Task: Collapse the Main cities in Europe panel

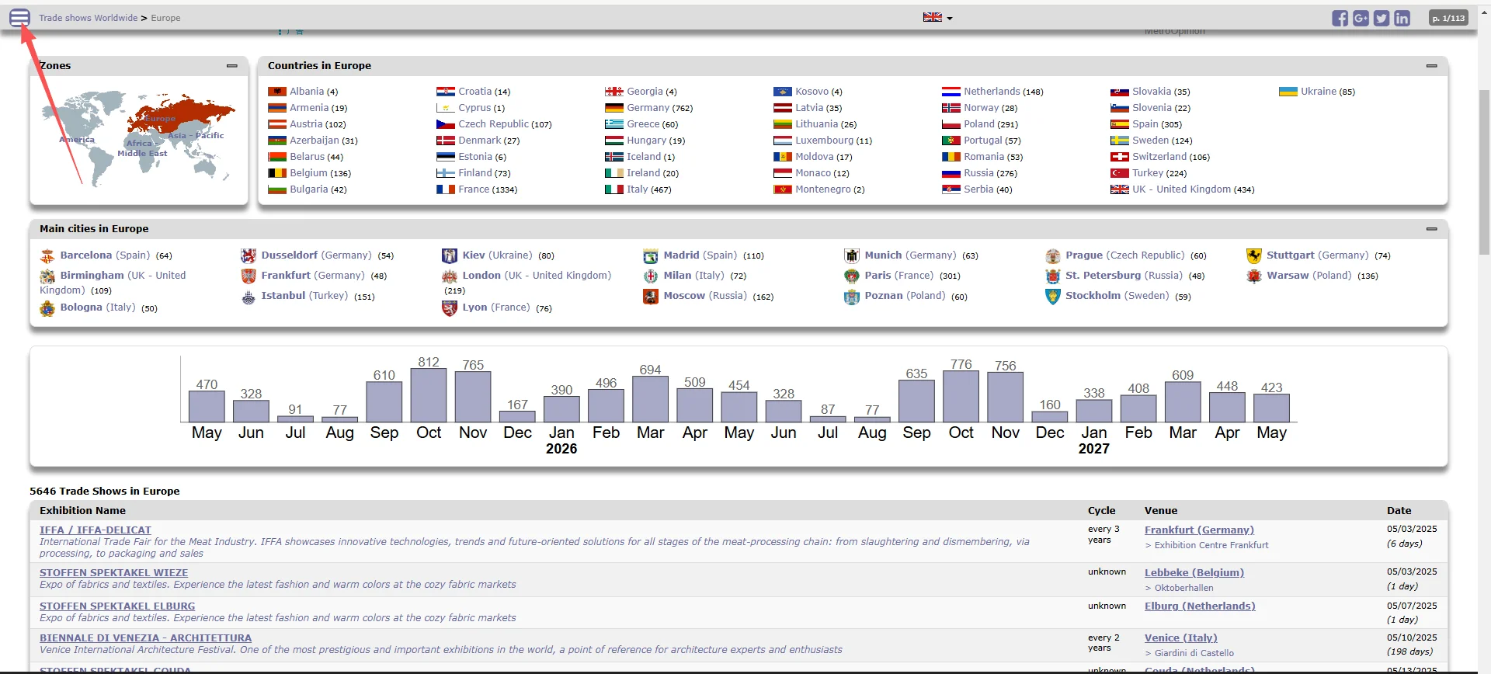Action: click(1431, 229)
